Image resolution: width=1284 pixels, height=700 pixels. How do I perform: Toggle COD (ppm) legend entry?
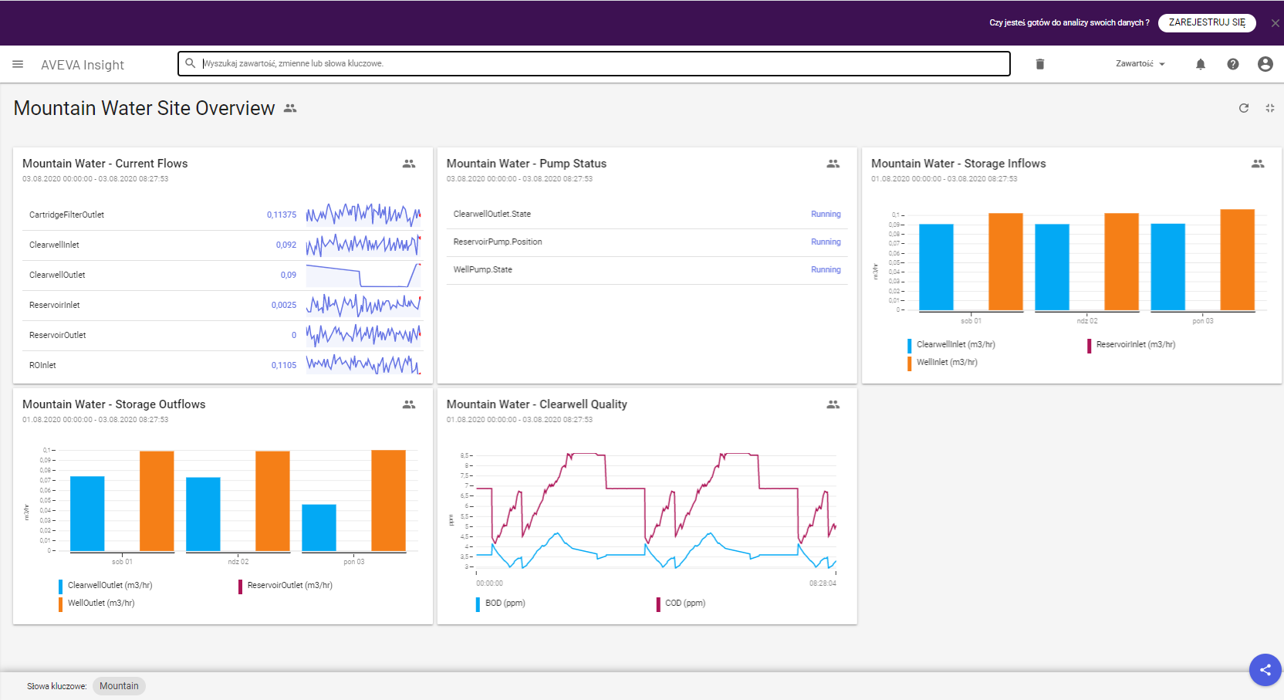681,604
